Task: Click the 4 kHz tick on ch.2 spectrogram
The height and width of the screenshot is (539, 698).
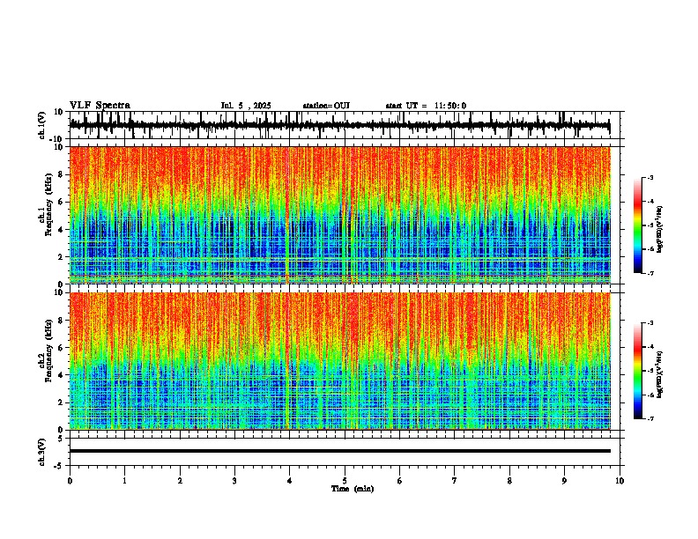Action: 62,375
